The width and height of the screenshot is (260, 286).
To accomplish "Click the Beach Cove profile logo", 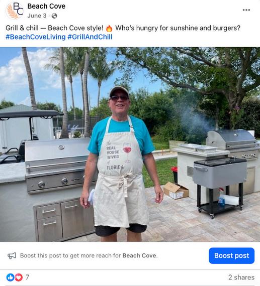I will tap(15, 11).
